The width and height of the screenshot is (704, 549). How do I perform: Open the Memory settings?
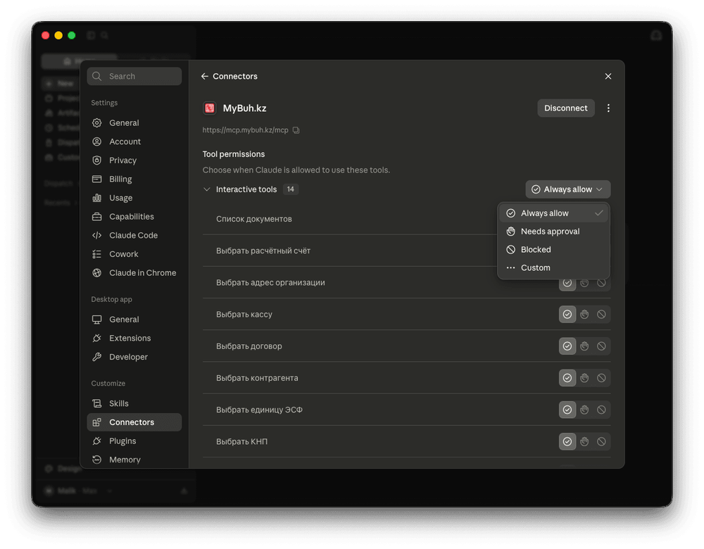134,460
